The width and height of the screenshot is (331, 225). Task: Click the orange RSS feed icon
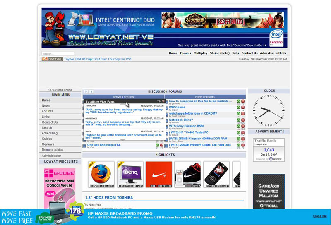45,59
